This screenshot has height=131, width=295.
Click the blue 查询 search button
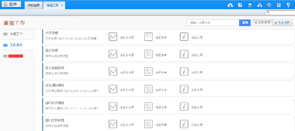[245, 23]
